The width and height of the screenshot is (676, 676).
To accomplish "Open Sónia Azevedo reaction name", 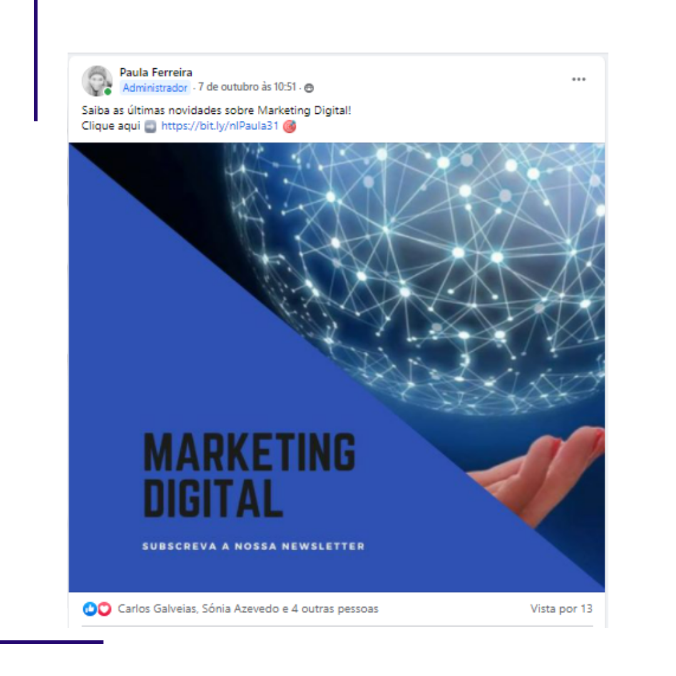I will 240,609.
